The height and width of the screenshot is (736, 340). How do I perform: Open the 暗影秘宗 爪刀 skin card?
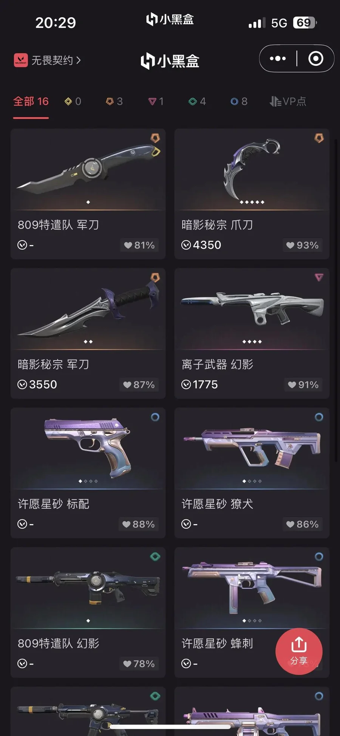pyautogui.click(x=252, y=194)
